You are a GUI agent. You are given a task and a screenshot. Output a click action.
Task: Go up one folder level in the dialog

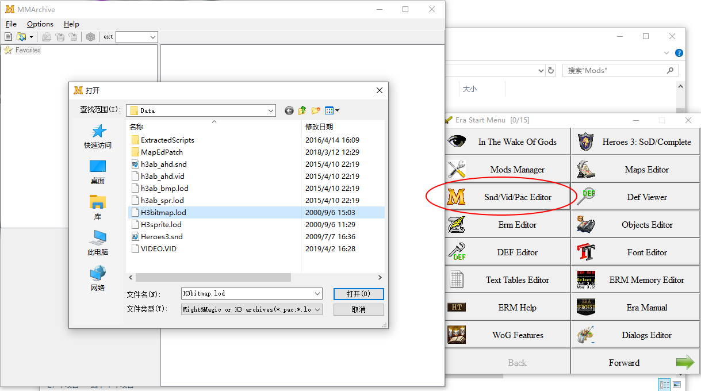(x=302, y=110)
